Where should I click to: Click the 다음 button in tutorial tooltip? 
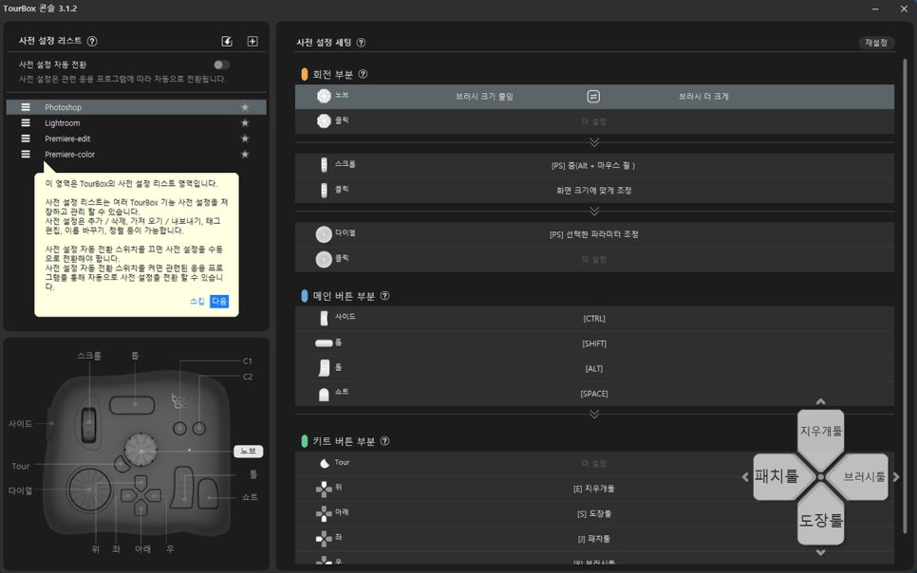coord(219,301)
